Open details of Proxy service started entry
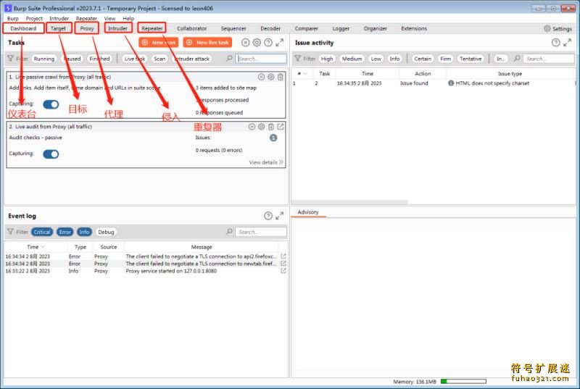Viewport: 580px width, 389px height. pos(283,271)
